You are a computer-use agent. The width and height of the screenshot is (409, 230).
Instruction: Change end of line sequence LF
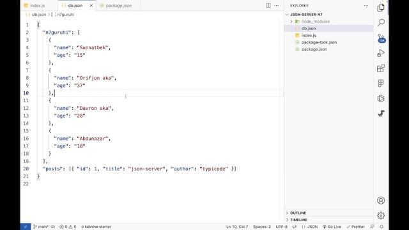coord(295,227)
